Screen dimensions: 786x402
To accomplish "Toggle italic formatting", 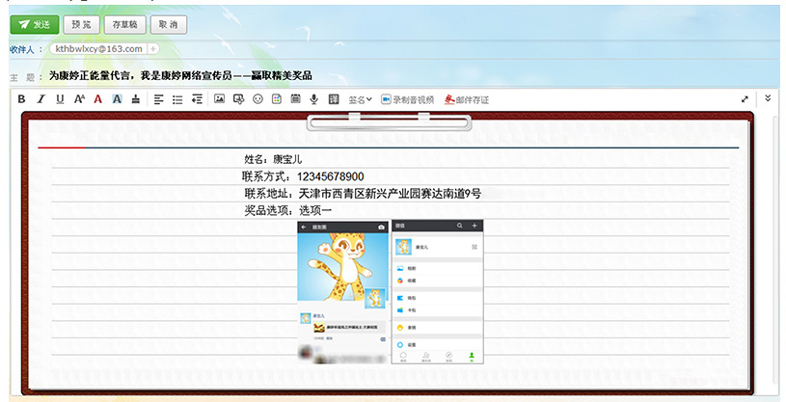I will 41,99.
